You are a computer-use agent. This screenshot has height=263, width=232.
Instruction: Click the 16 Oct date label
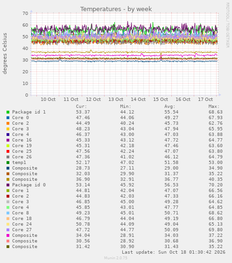click(x=183, y=100)
